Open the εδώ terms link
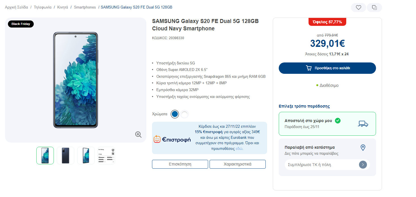This screenshot has height=197, width=416. [239, 148]
